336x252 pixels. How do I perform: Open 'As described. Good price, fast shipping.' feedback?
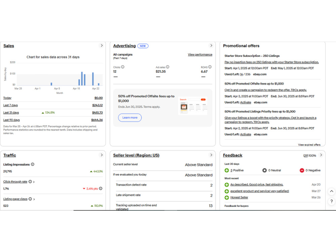pos(257,184)
